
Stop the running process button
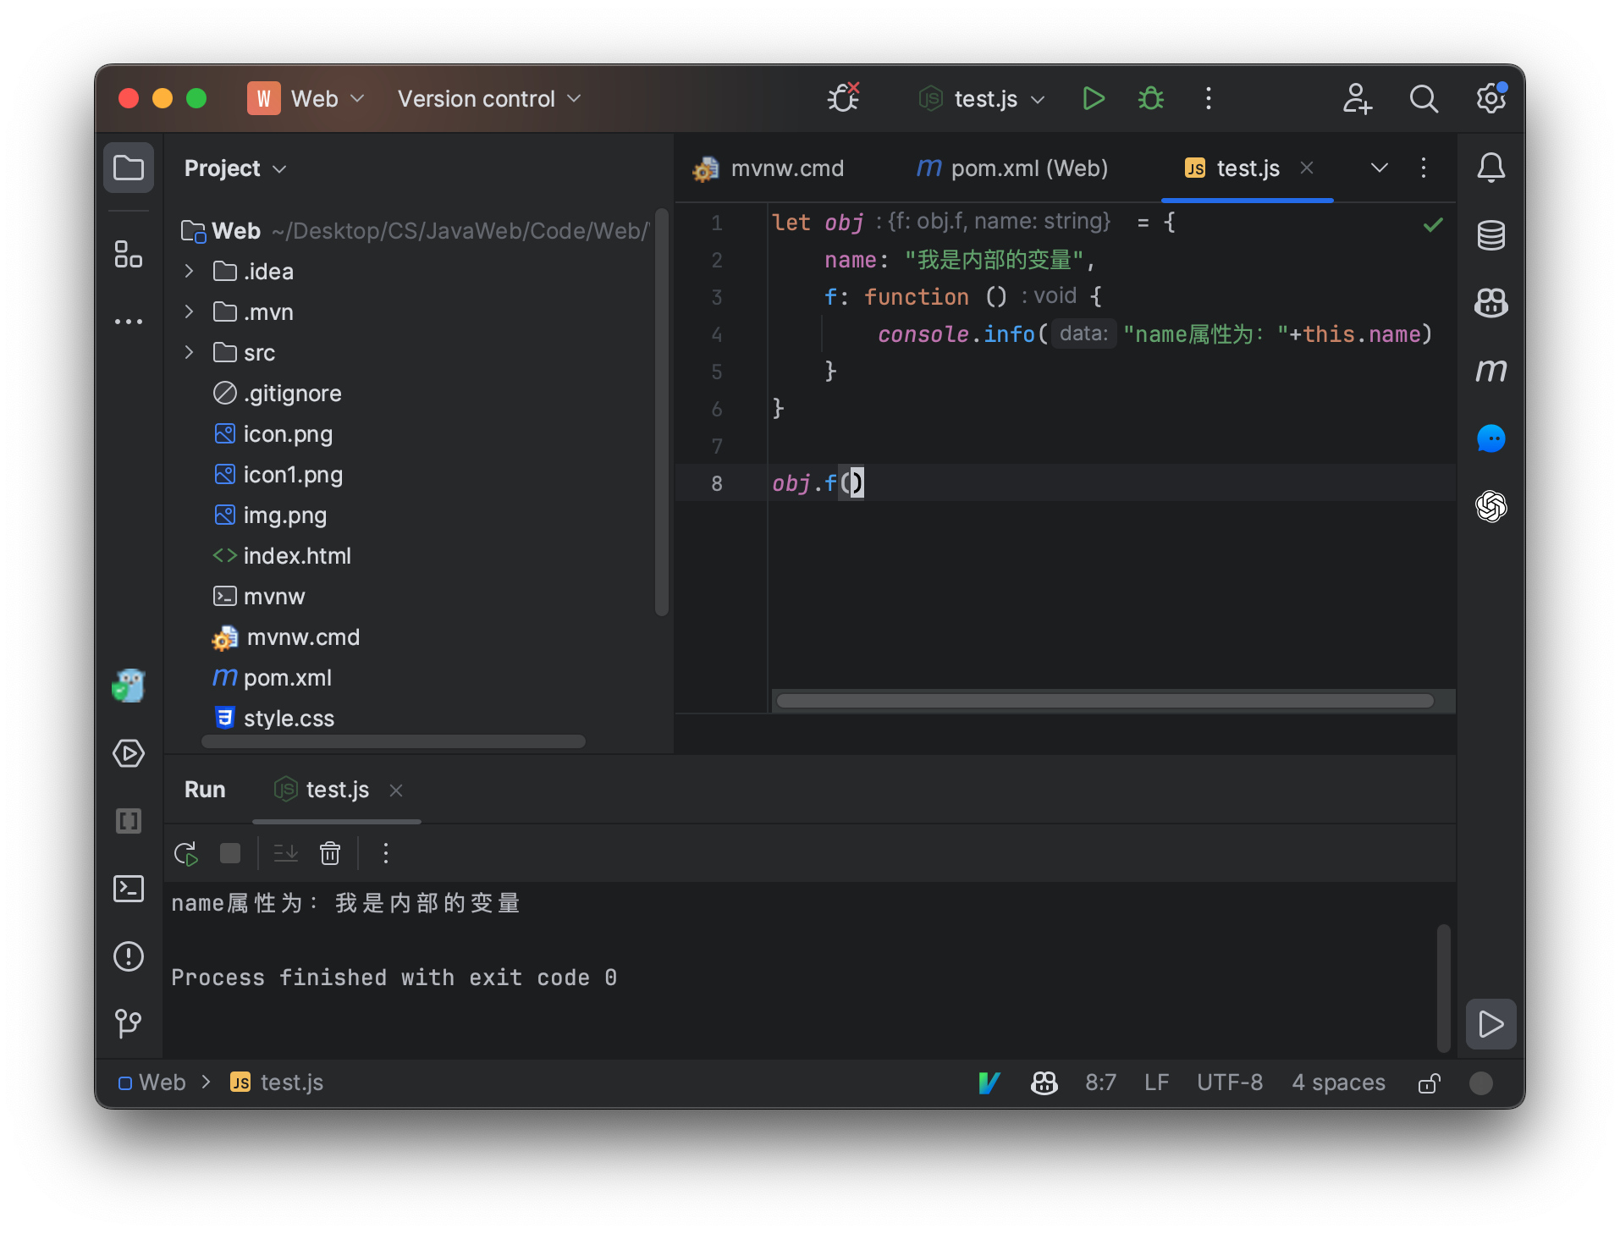pos(230,853)
